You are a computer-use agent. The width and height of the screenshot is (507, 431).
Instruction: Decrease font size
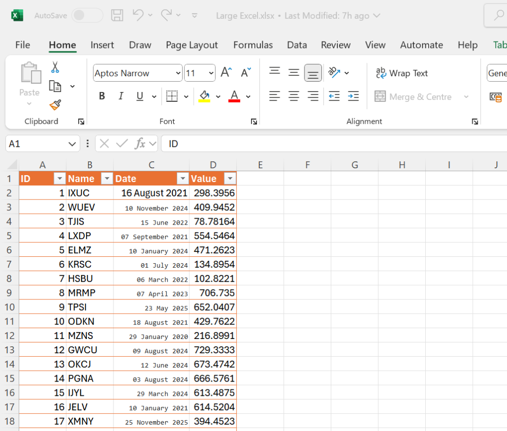(x=246, y=72)
